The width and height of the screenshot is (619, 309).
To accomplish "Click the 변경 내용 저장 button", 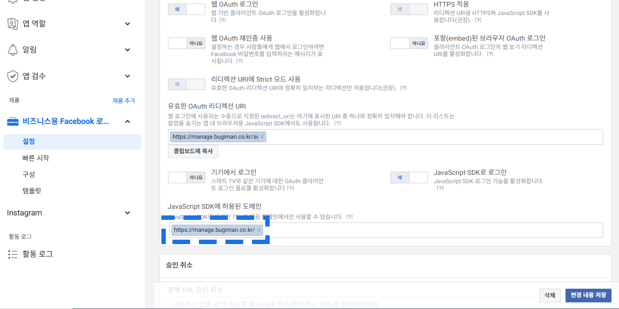I will pos(588,295).
